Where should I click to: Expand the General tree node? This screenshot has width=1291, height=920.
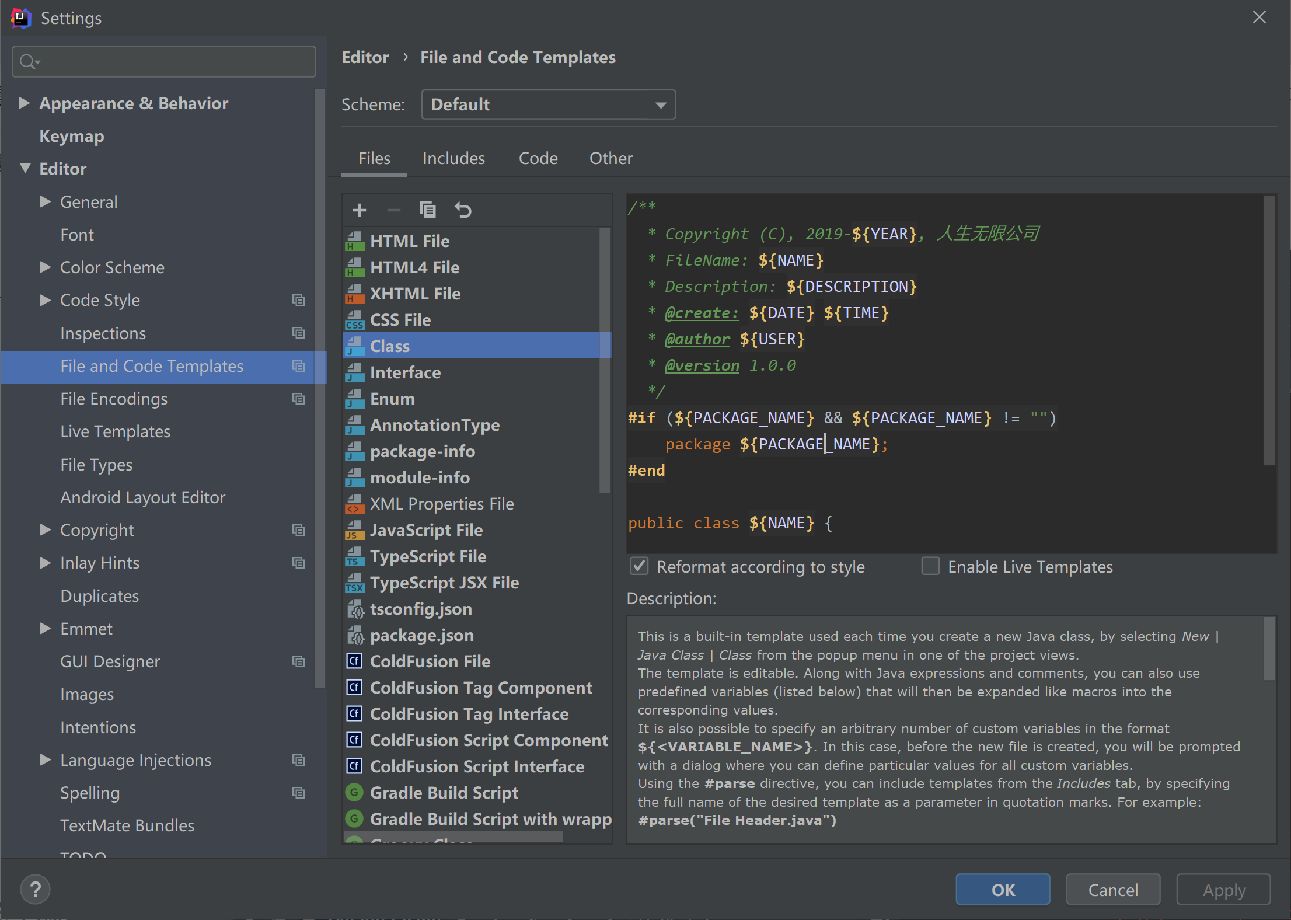click(46, 202)
